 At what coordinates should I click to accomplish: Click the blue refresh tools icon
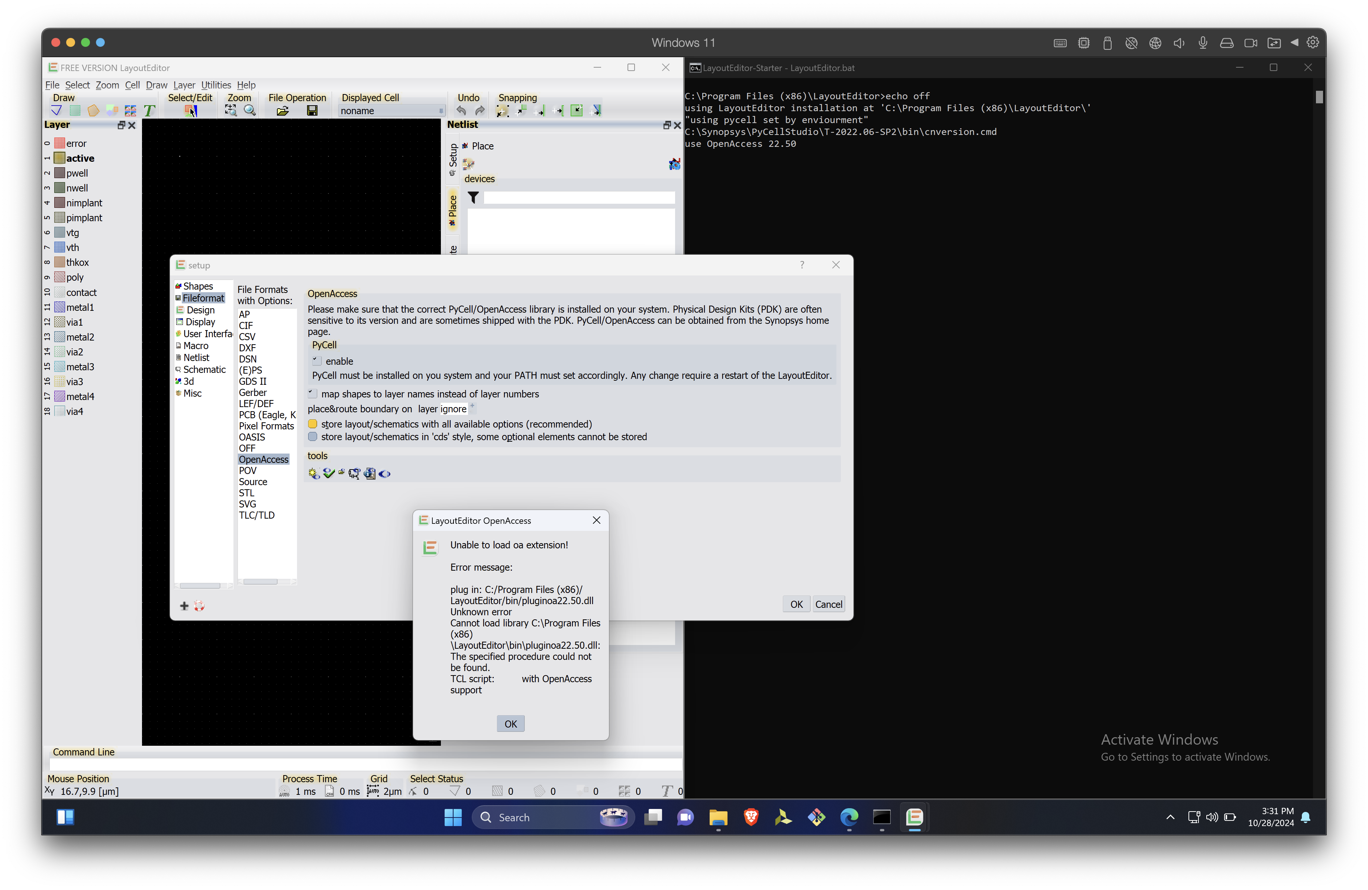pos(384,474)
